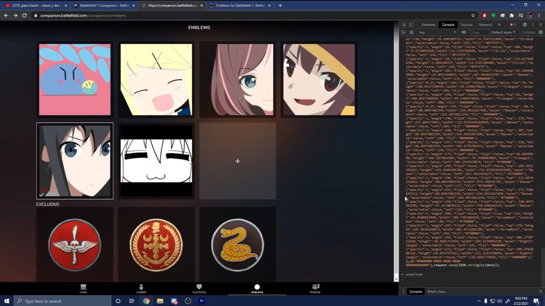
Task: Clear the console output
Action: pyautogui.click(x=412, y=32)
